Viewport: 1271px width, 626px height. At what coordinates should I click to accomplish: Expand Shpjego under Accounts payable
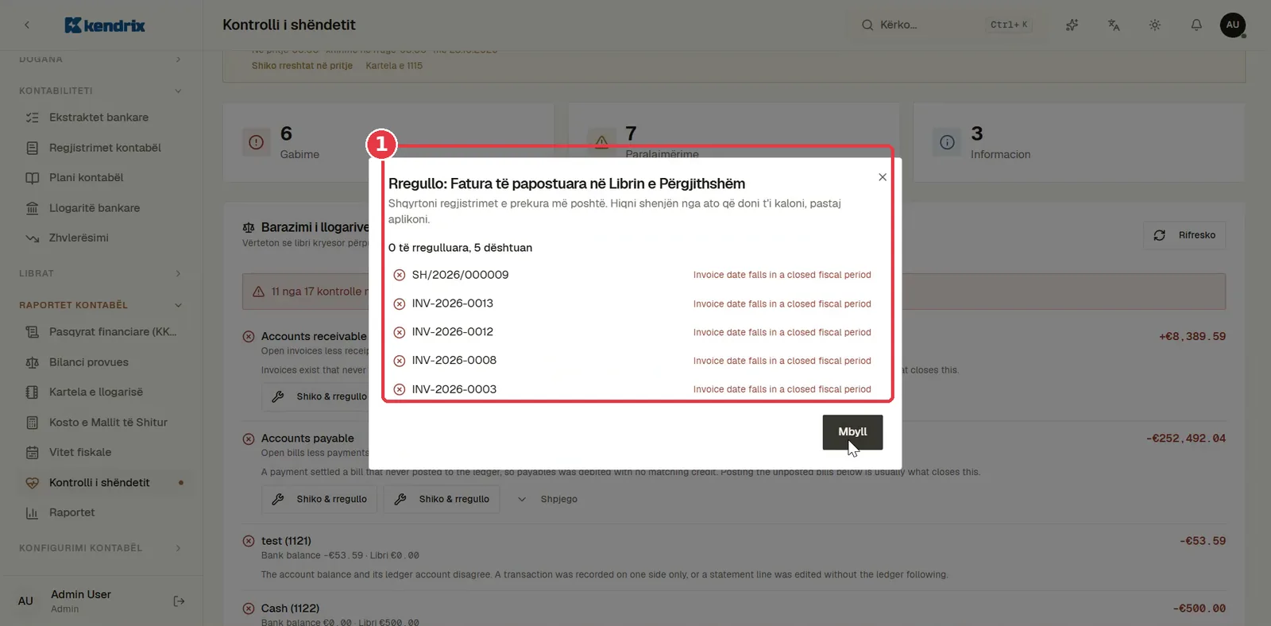coord(547,500)
